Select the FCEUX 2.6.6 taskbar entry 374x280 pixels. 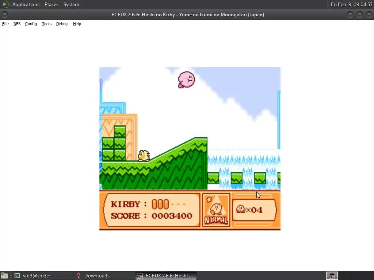[166, 276]
